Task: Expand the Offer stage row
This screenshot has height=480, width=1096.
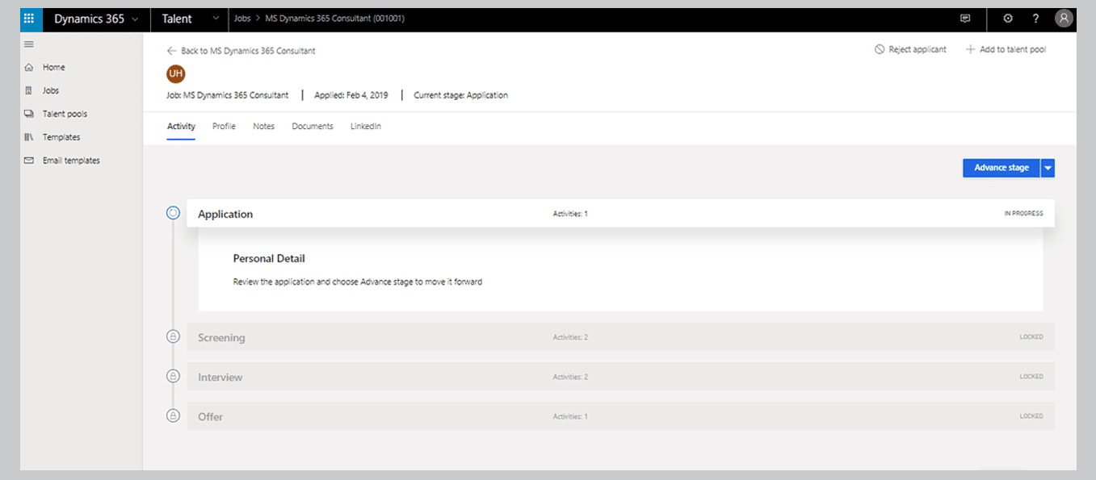Action: pyautogui.click(x=620, y=416)
